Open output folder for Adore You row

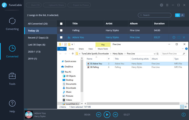tap(179, 37)
